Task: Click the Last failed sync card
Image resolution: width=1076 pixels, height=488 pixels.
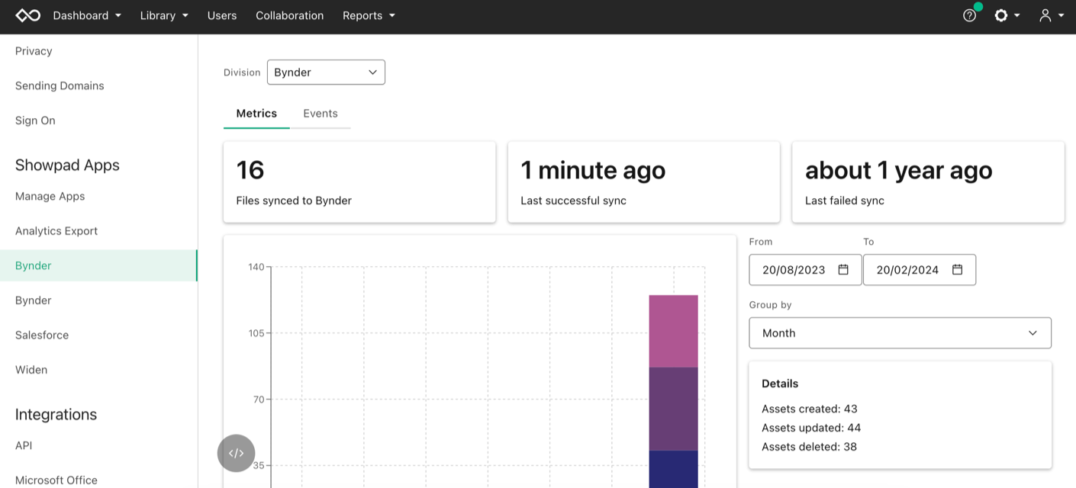Action: point(928,181)
